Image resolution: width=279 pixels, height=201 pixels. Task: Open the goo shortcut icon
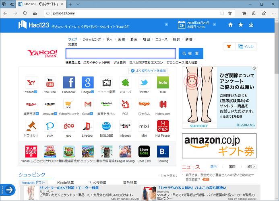pyautogui.click(x=69, y=126)
